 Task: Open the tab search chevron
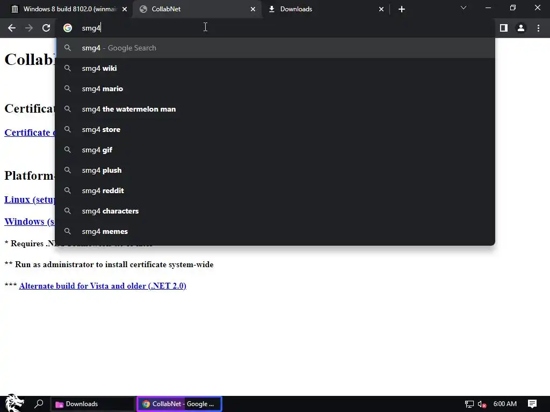464,8
